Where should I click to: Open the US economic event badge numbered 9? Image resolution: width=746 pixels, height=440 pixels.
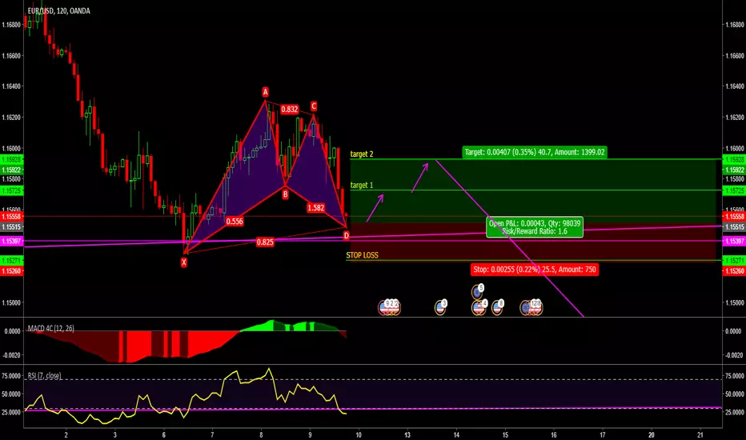click(384, 307)
